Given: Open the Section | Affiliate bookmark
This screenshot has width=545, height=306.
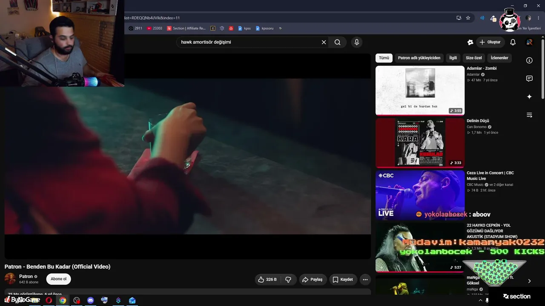Looking at the screenshot, I should (x=186, y=28).
